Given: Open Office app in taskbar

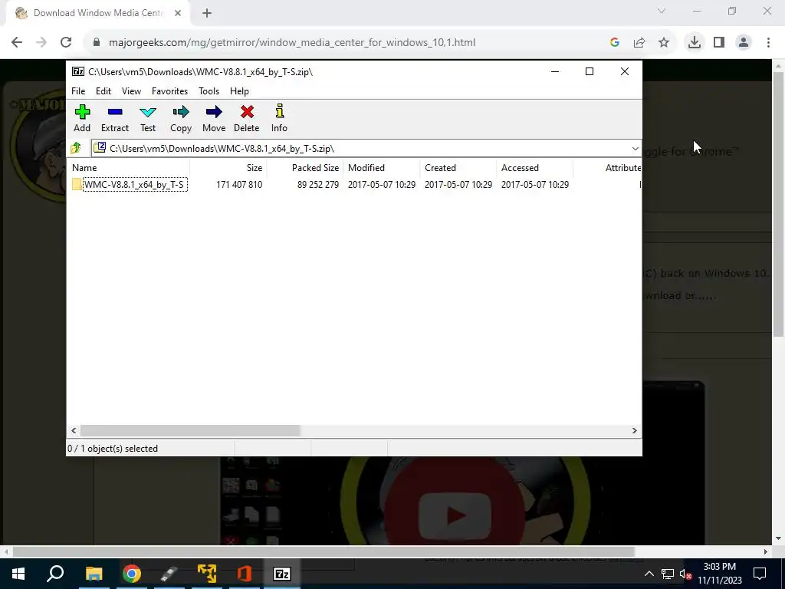Looking at the screenshot, I should pyautogui.click(x=245, y=574).
